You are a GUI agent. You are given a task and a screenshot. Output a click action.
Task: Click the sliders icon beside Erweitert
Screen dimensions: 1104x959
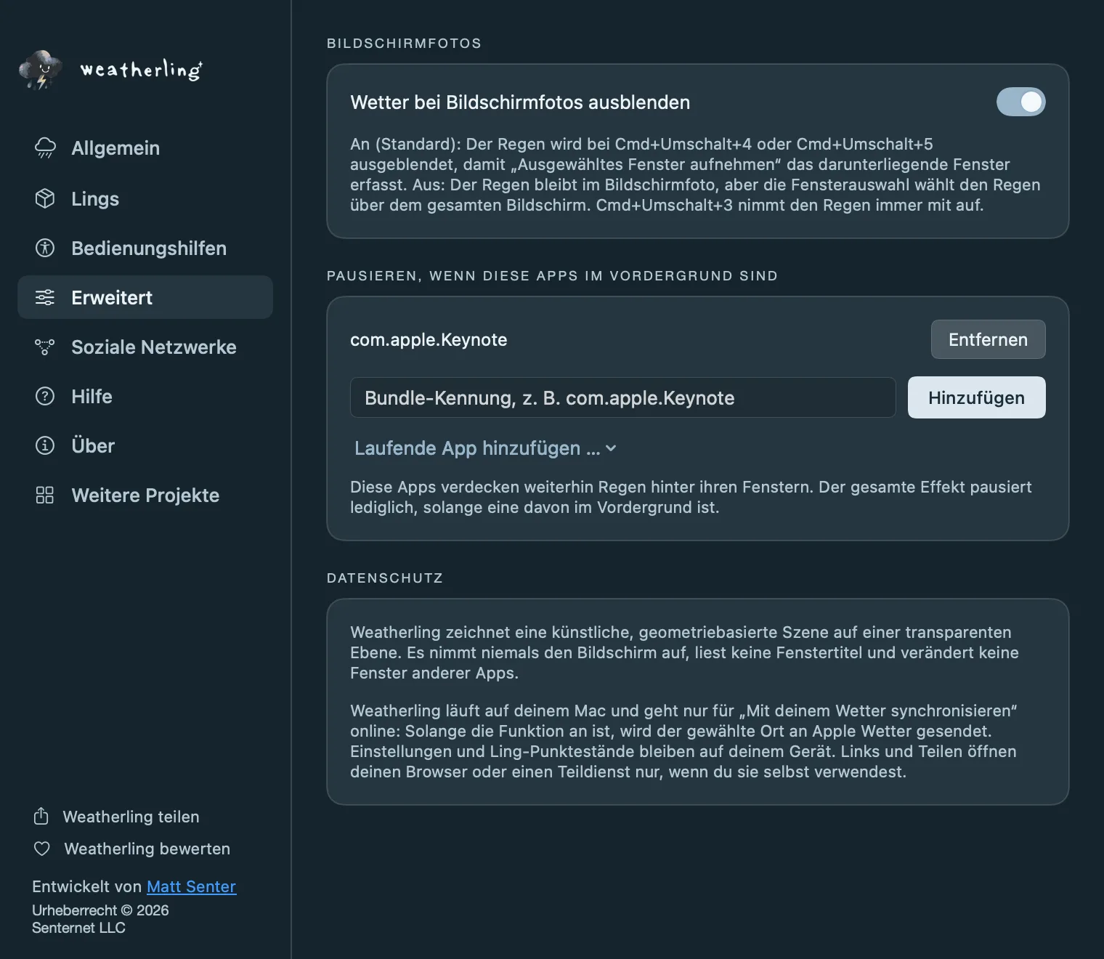(45, 297)
